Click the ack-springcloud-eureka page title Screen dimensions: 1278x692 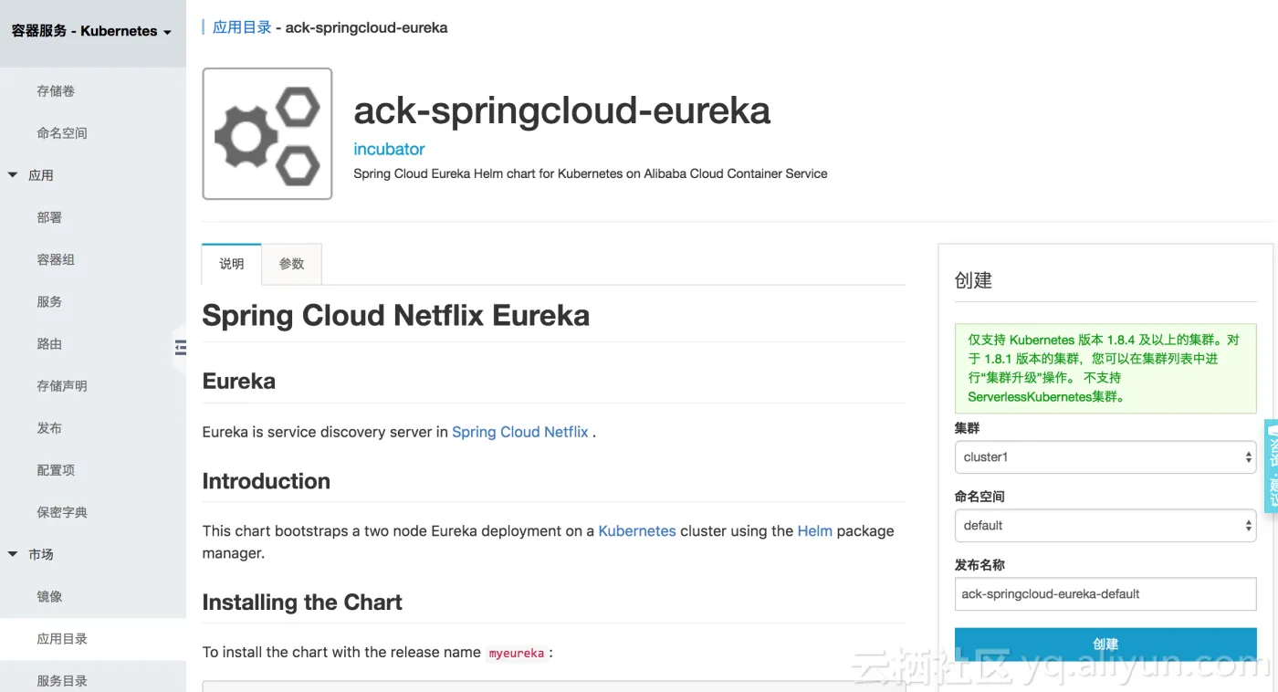tap(562, 110)
